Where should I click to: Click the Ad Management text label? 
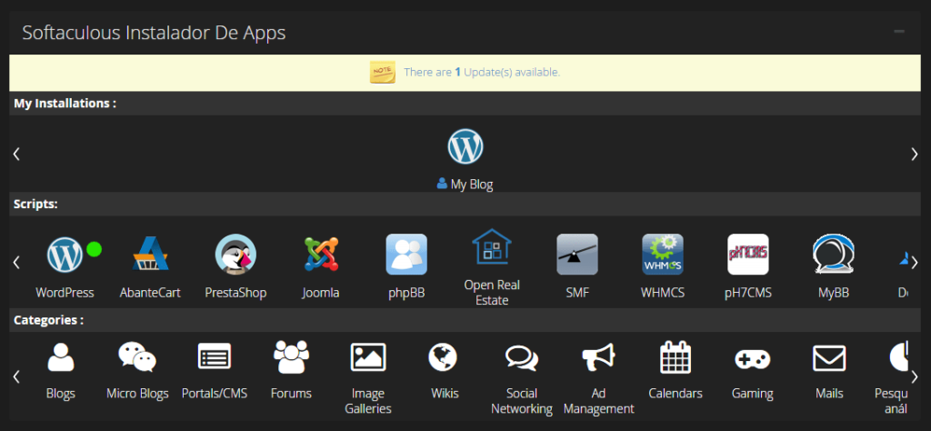coord(598,401)
